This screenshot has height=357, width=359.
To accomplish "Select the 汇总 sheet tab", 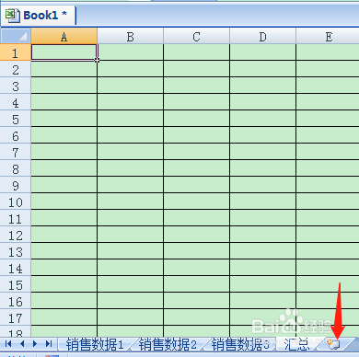I will pos(296,344).
